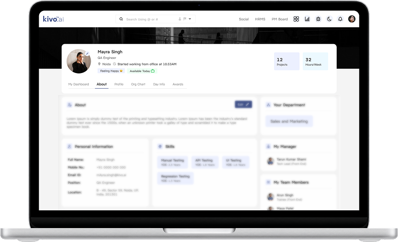Click the Skills section icon
This screenshot has width=398, height=242.
pyautogui.click(x=160, y=146)
